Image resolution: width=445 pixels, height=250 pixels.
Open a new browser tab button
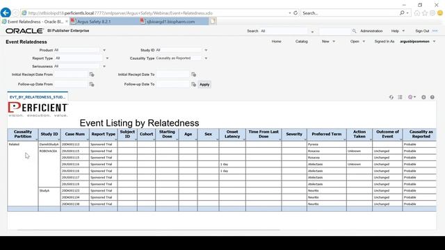(x=213, y=22)
